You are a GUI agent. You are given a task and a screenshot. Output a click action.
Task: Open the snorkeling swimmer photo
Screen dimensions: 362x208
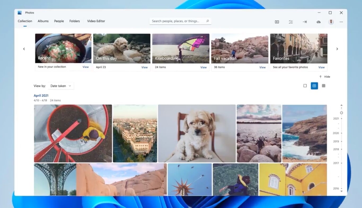pos(236,179)
